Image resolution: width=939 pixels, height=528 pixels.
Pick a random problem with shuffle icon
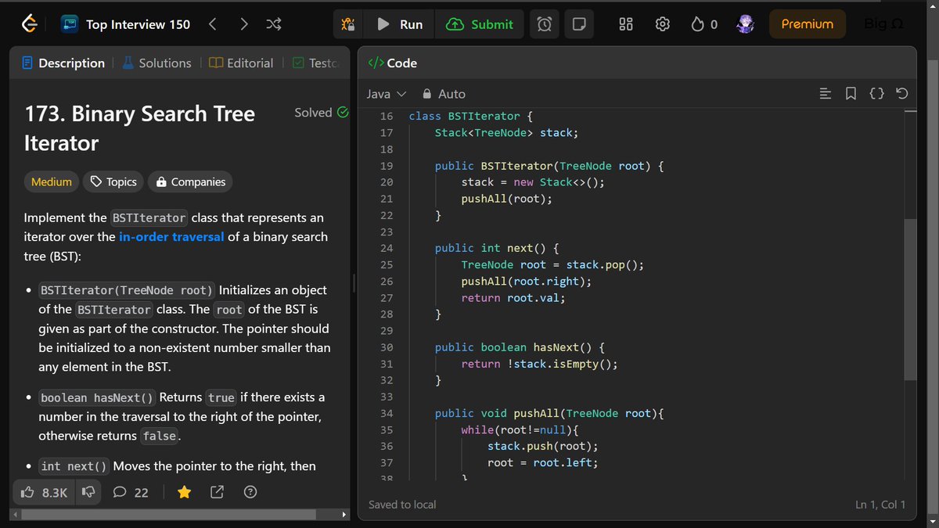(x=274, y=24)
